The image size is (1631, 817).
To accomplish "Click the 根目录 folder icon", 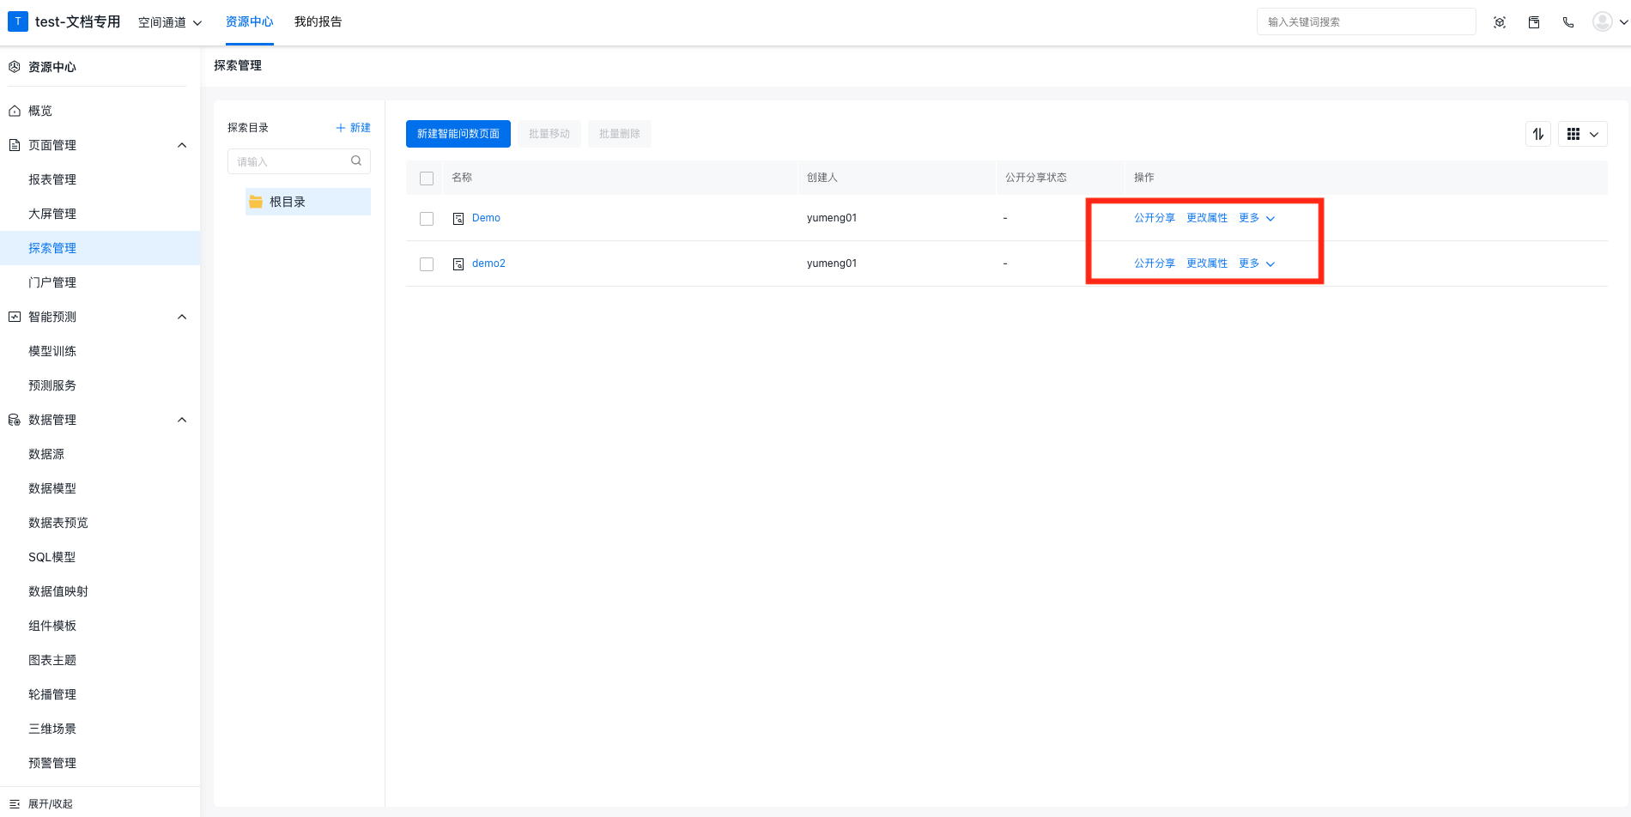I will tap(256, 202).
